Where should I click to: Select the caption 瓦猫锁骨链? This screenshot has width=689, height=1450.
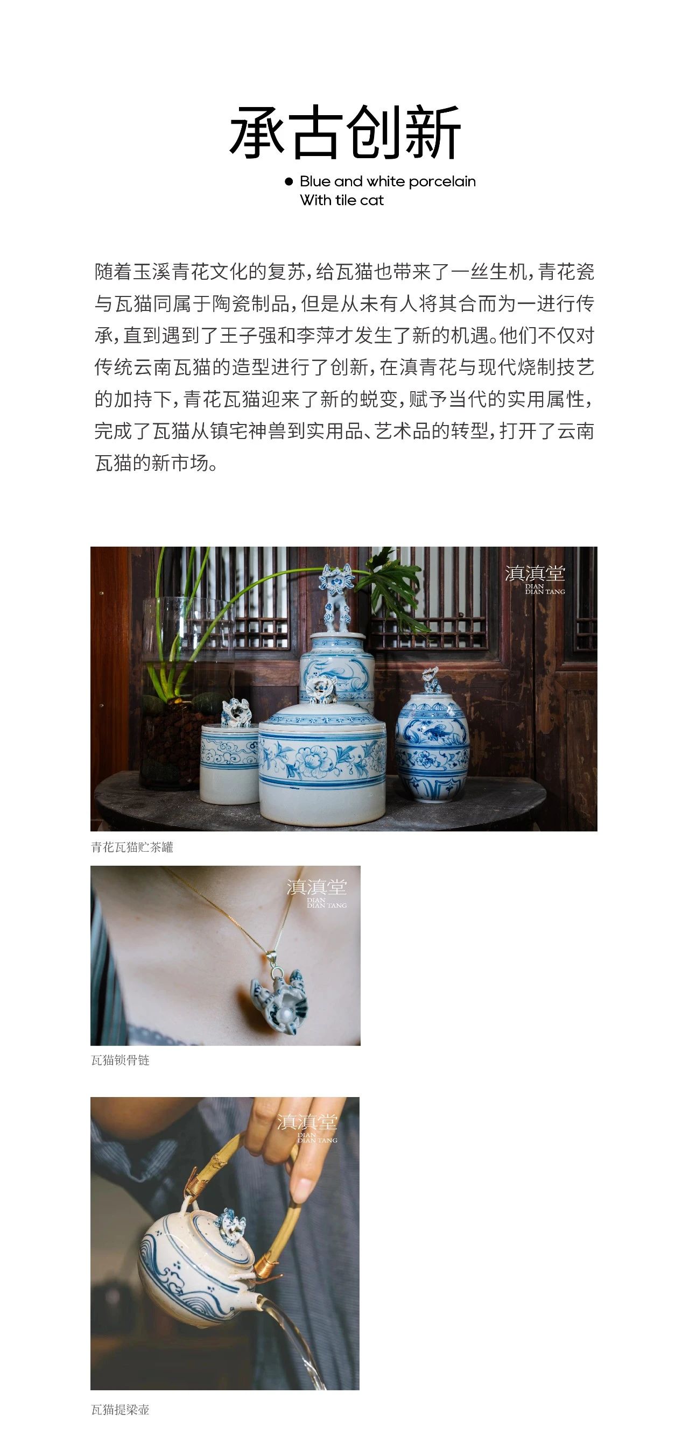coord(120,1060)
